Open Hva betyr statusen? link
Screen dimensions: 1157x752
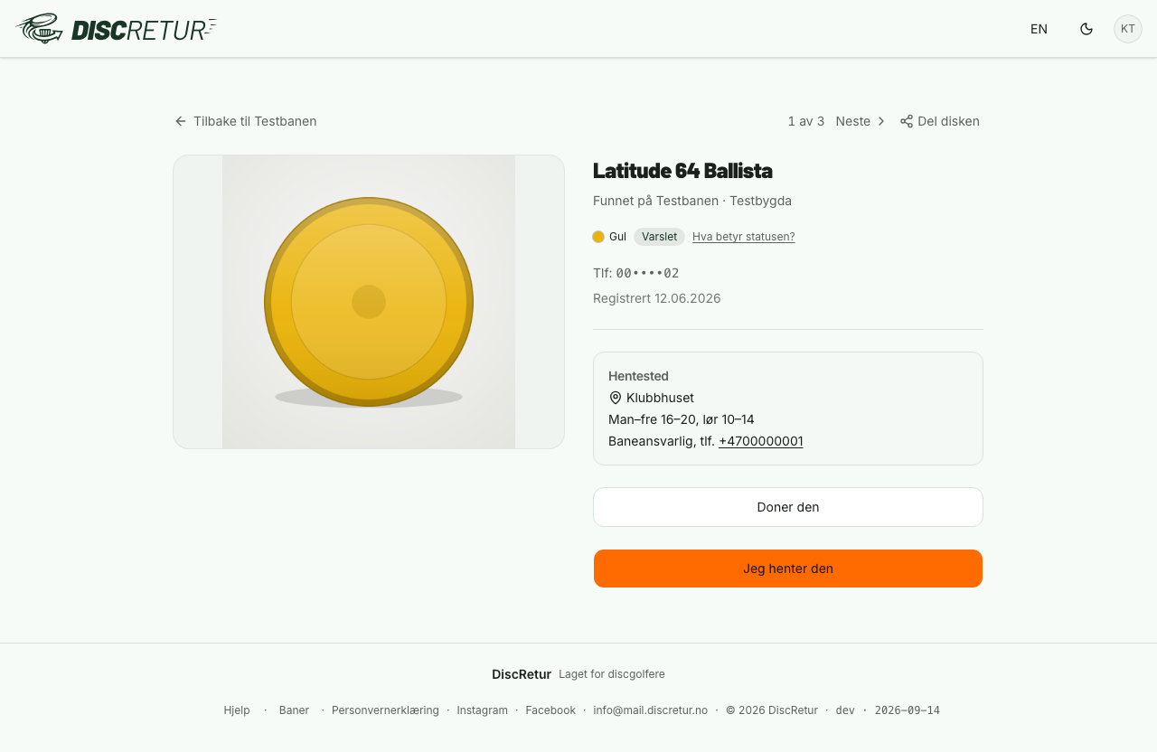(x=744, y=237)
